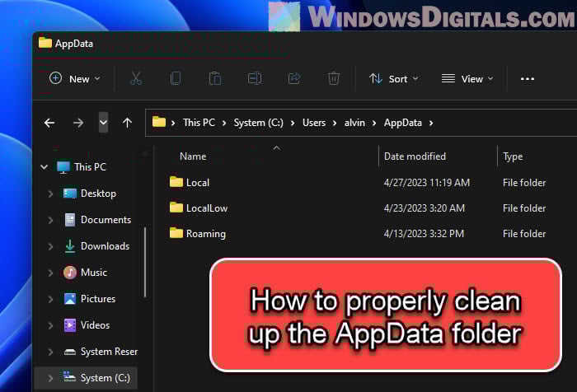Image resolution: width=577 pixels, height=392 pixels.
Task: Click the Rename icon in toolbar
Action: point(255,79)
